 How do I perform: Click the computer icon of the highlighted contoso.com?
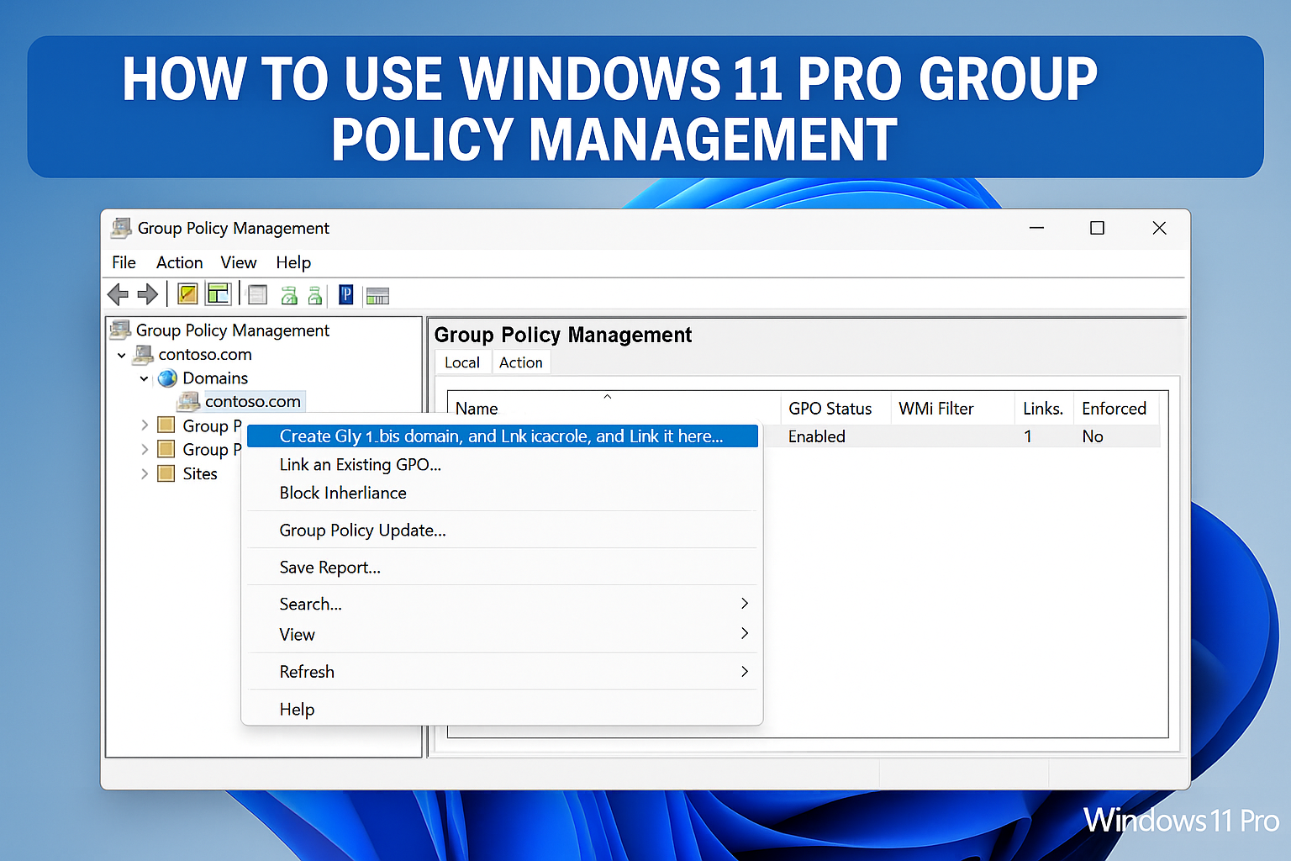[189, 402]
